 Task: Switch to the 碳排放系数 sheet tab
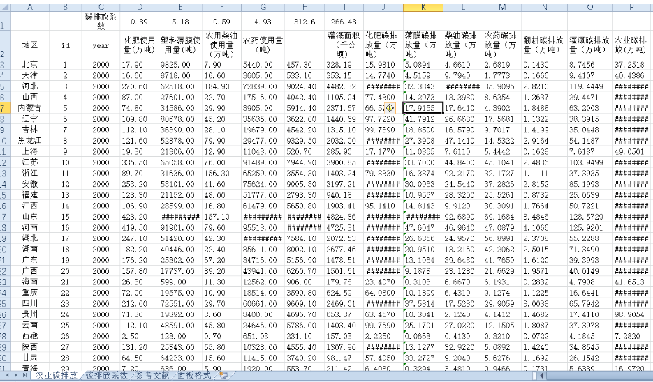[107, 375]
